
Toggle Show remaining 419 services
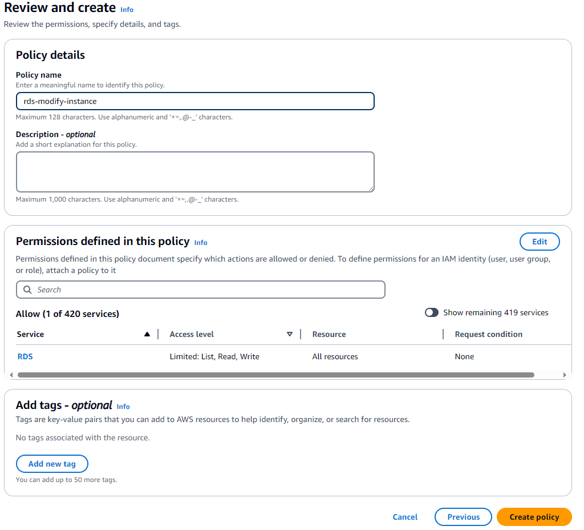(x=432, y=312)
